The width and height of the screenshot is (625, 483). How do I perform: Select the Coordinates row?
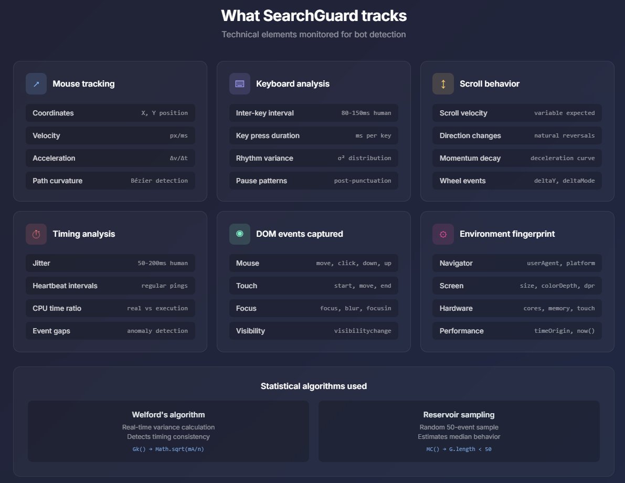tap(110, 113)
